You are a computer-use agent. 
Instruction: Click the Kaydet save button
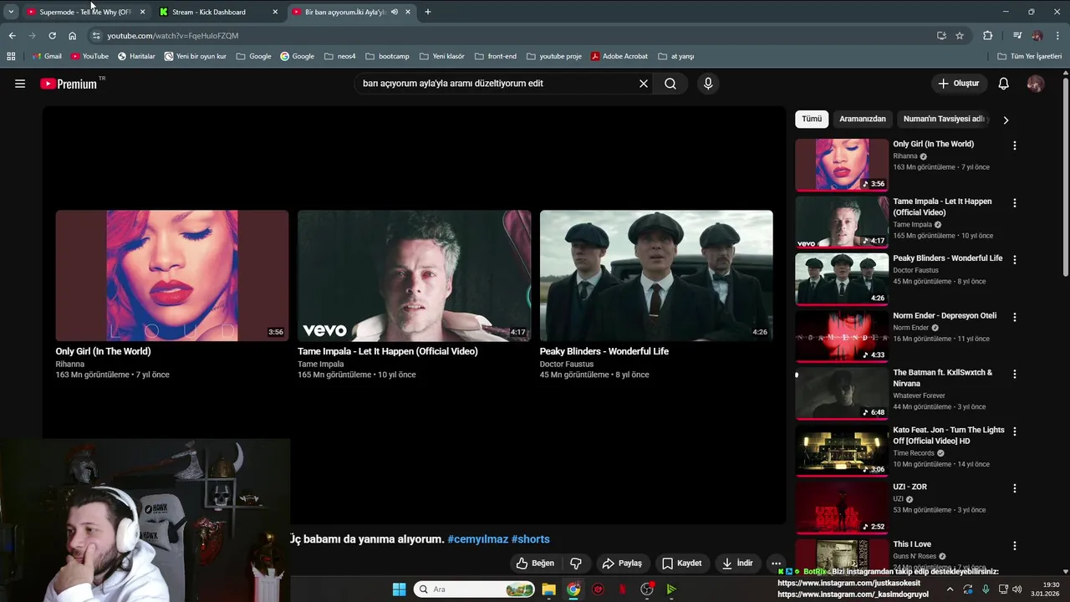click(x=681, y=564)
